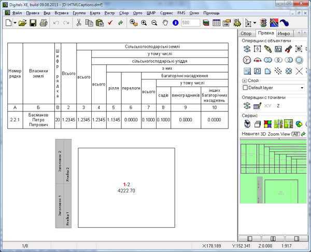The image size is (311, 252).
Task: Expand the New document dropdown arrow
Action: [16, 23]
